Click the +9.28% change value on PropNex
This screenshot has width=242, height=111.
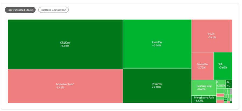157,87
